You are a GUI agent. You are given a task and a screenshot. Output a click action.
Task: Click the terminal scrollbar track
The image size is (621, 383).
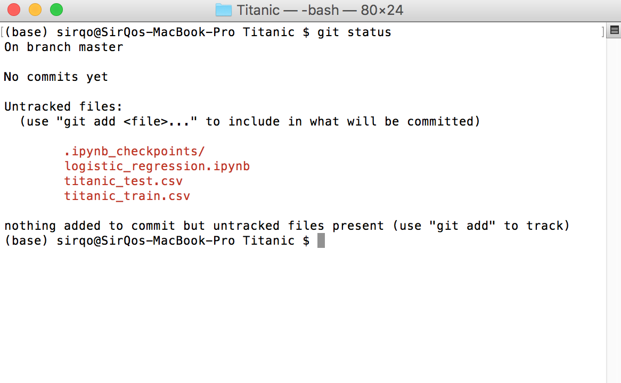click(614, 213)
